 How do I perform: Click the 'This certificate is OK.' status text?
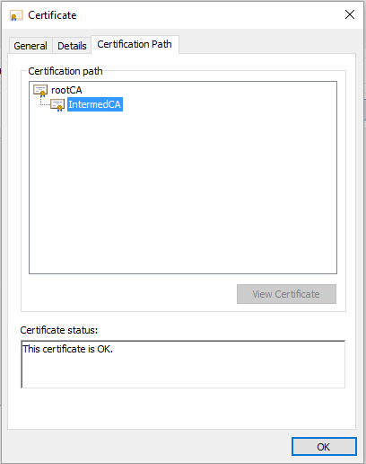pos(68,349)
